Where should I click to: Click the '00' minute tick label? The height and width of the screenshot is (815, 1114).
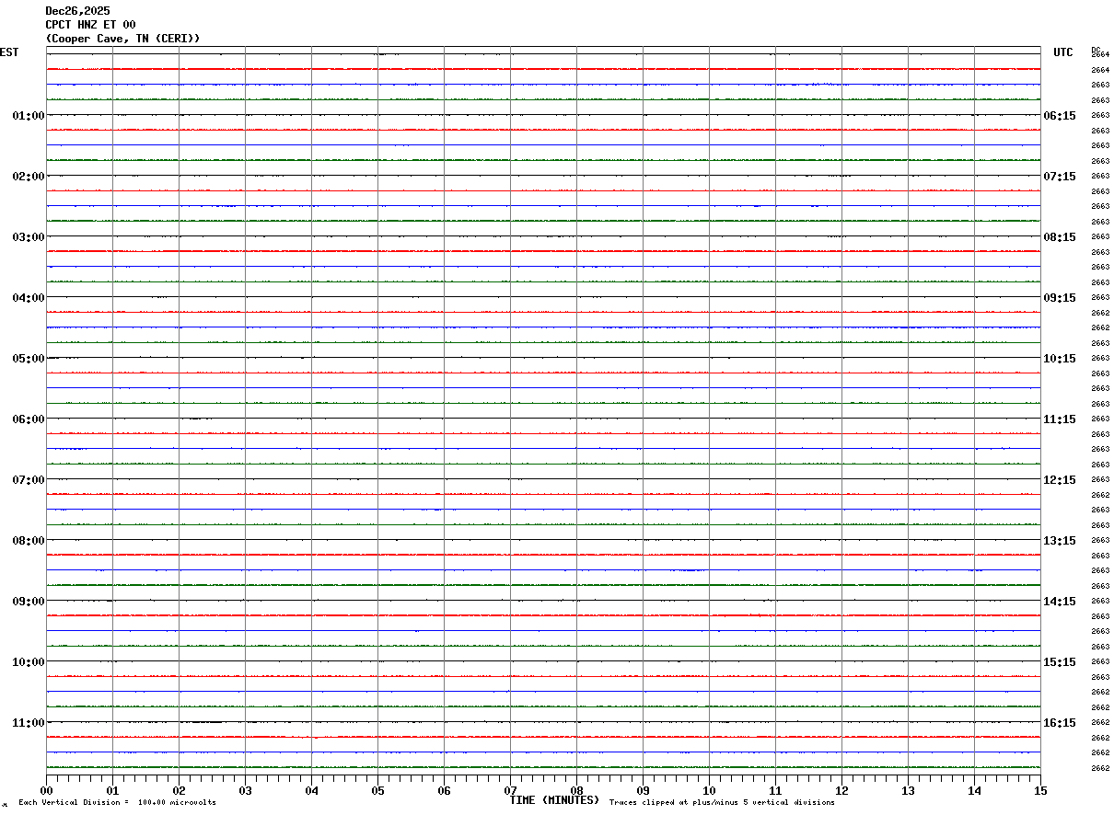point(47,790)
